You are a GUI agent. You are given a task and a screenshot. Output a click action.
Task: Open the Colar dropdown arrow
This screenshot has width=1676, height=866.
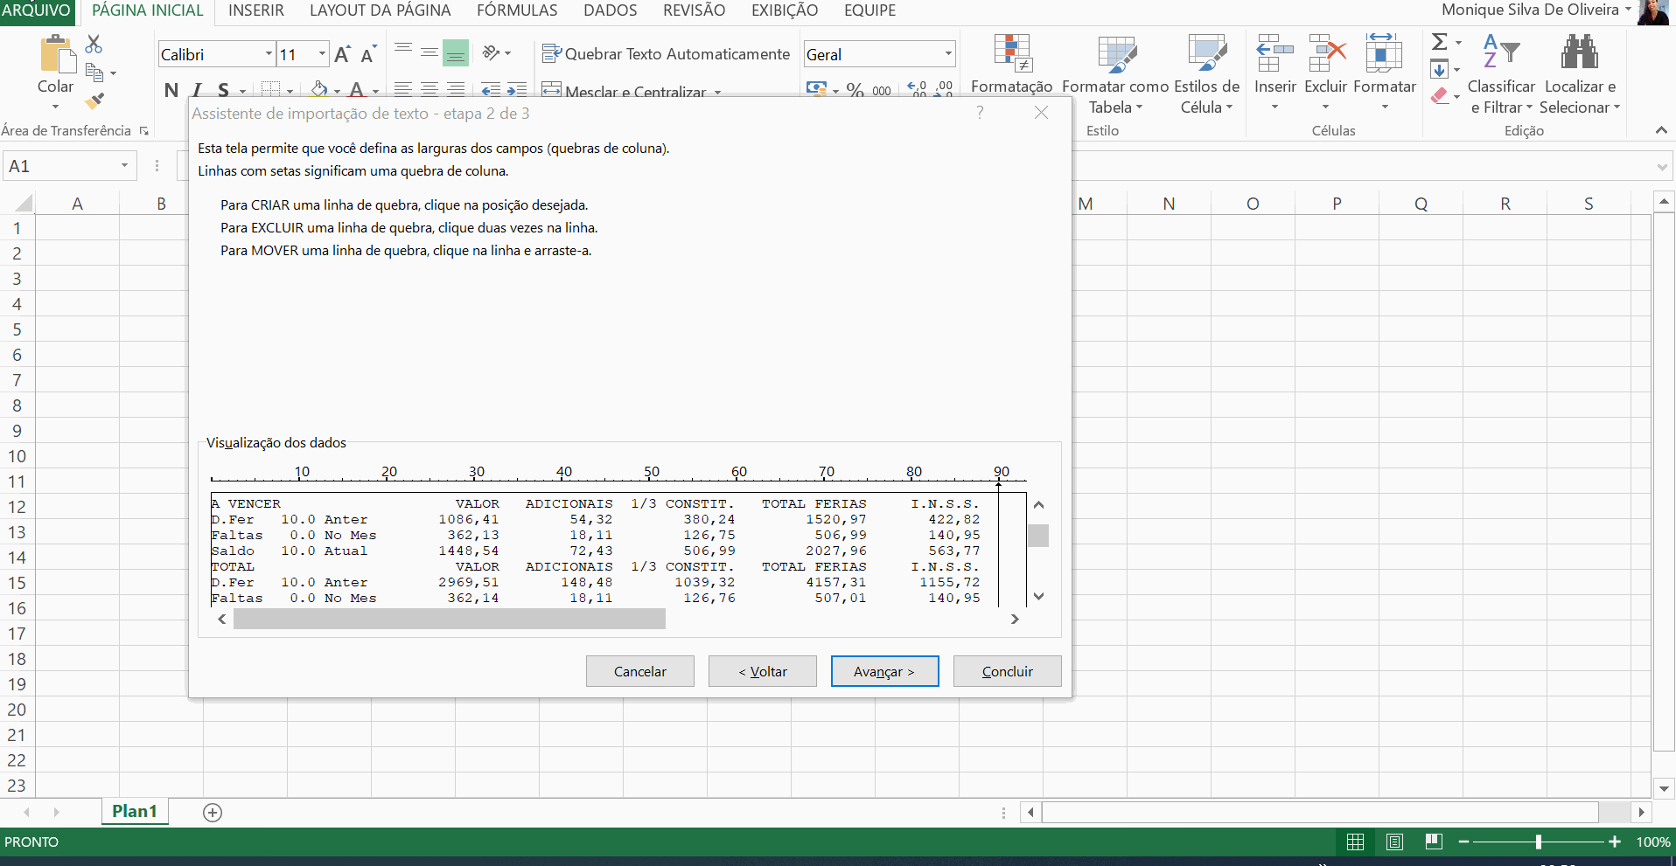coord(56,107)
